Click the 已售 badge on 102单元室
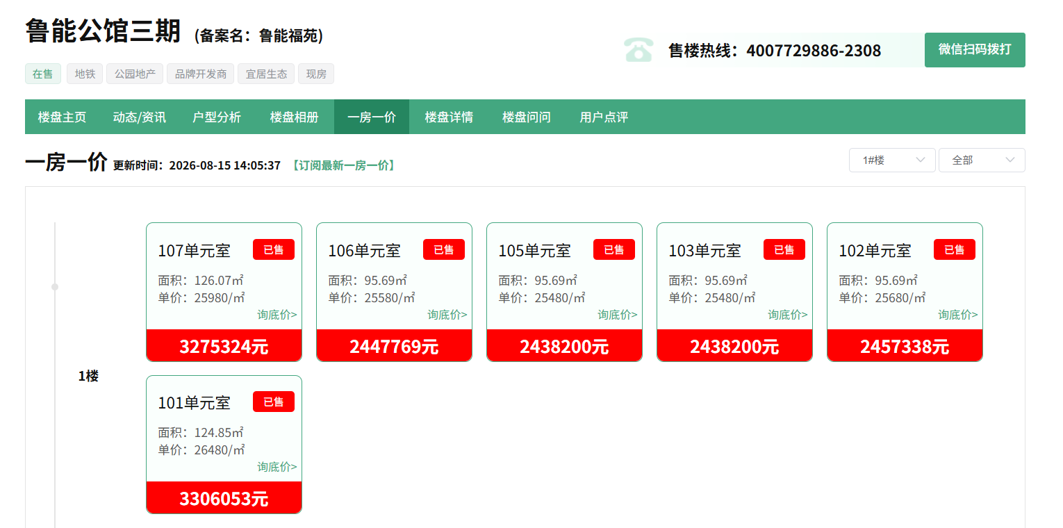 click(955, 249)
